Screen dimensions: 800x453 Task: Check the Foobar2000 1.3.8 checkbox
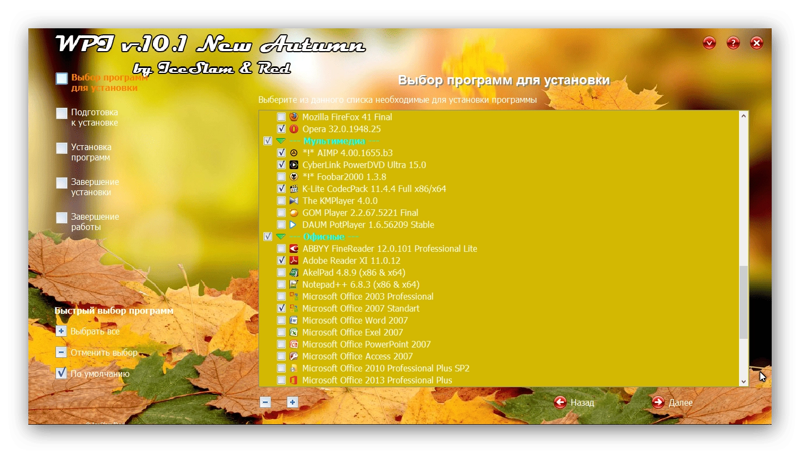[x=281, y=177]
